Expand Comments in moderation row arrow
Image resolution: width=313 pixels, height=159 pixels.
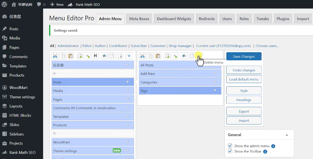pyautogui.click(x=128, y=108)
